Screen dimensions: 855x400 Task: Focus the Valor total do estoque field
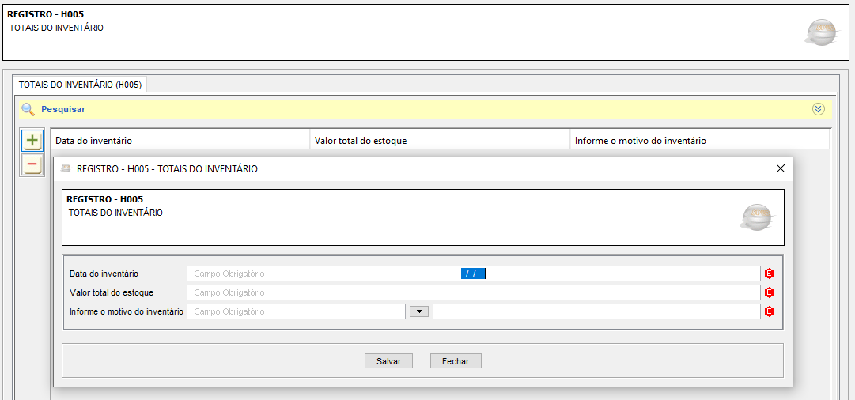[473, 292]
